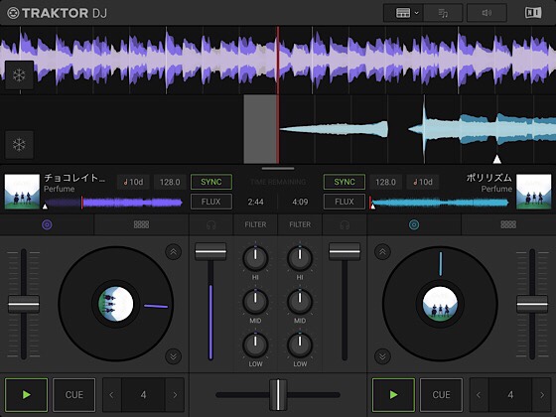Click left channel LOW EQ knob
556x417 pixels.
(x=255, y=346)
